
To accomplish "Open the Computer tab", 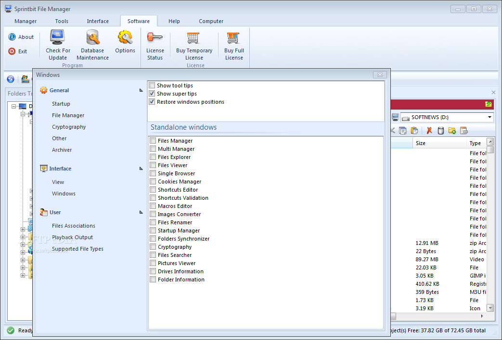I will (x=211, y=21).
